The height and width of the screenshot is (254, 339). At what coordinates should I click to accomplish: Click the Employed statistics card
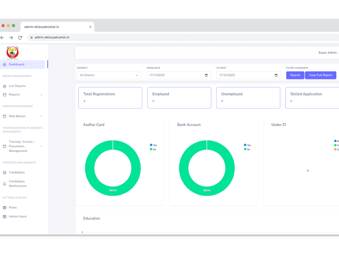tap(179, 98)
